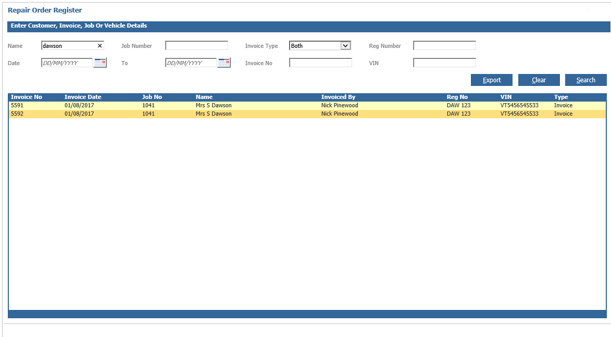The width and height of the screenshot is (611, 337).
Task: Open the To date calendar picker
Action: 224,63
